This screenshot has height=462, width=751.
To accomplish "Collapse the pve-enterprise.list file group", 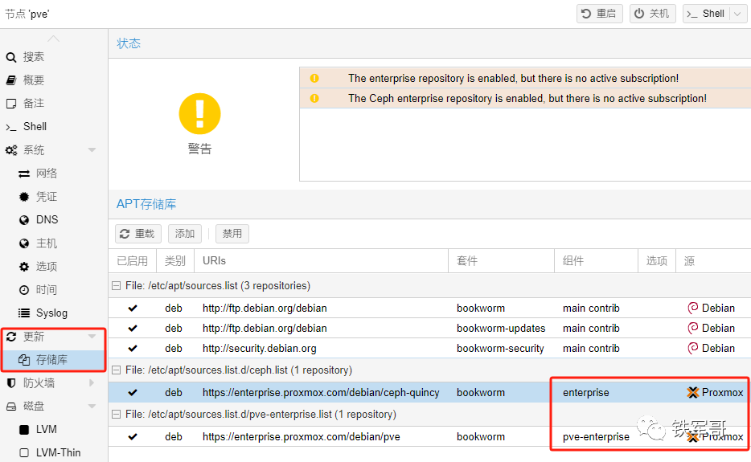I will point(116,414).
